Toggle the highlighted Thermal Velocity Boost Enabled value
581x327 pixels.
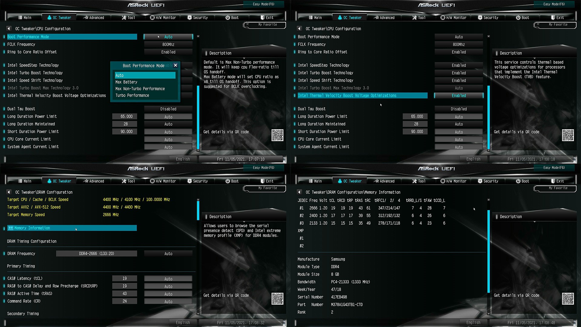[x=458, y=96]
